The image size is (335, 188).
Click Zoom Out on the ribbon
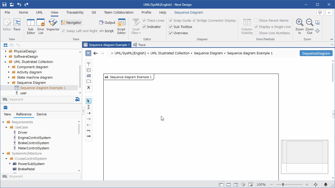(310, 26)
